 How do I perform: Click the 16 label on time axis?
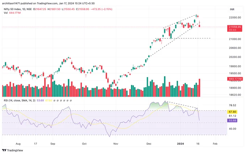(198, 143)
